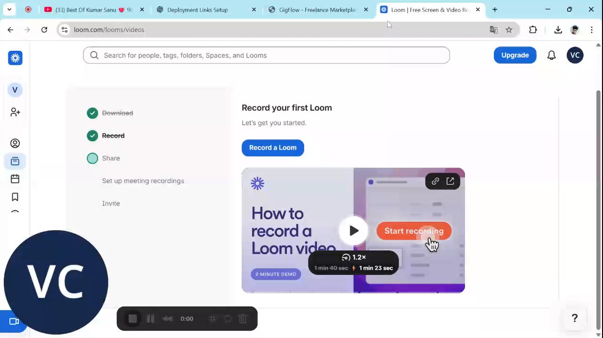Open the Invite checklist step
The image size is (603, 338).
[111, 203]
